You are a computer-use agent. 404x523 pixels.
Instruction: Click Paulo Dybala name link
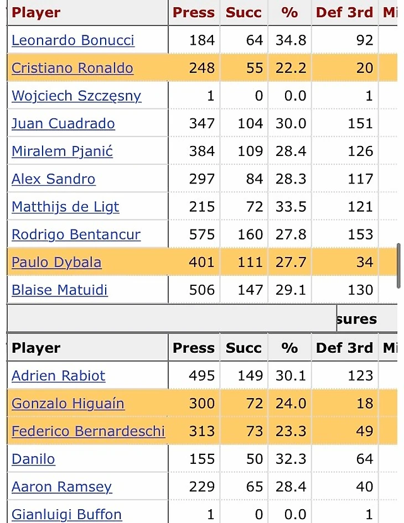coord(56,262)
